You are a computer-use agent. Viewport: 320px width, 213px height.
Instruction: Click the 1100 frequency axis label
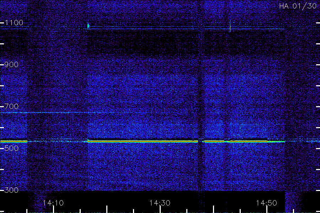[x=14, y=23]
